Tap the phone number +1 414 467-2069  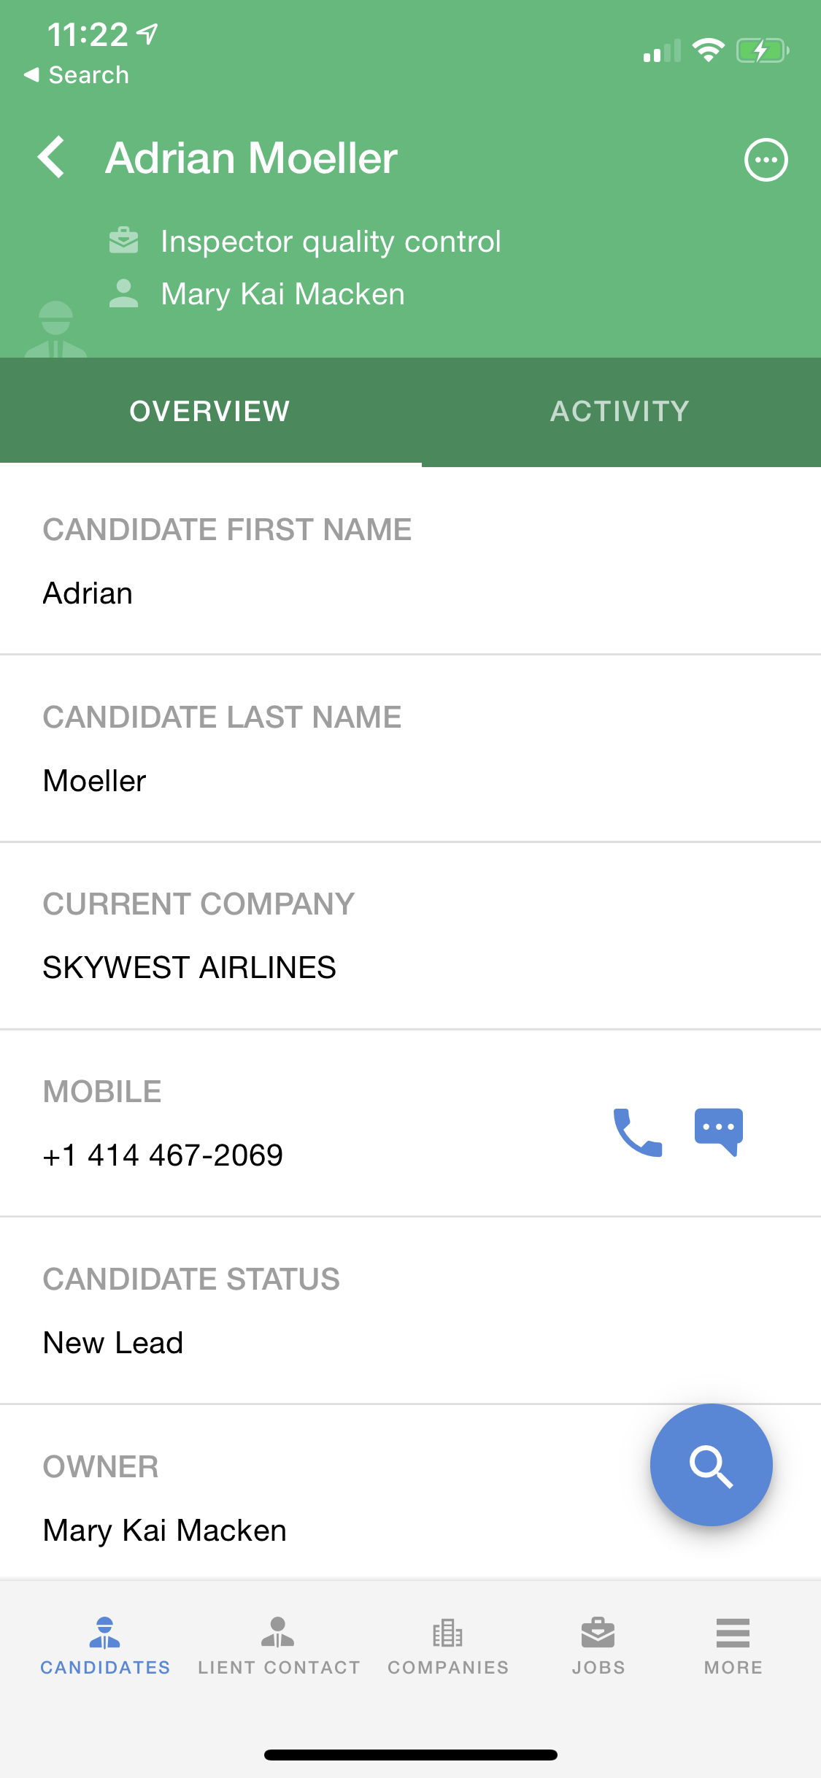coord(163,1155)
